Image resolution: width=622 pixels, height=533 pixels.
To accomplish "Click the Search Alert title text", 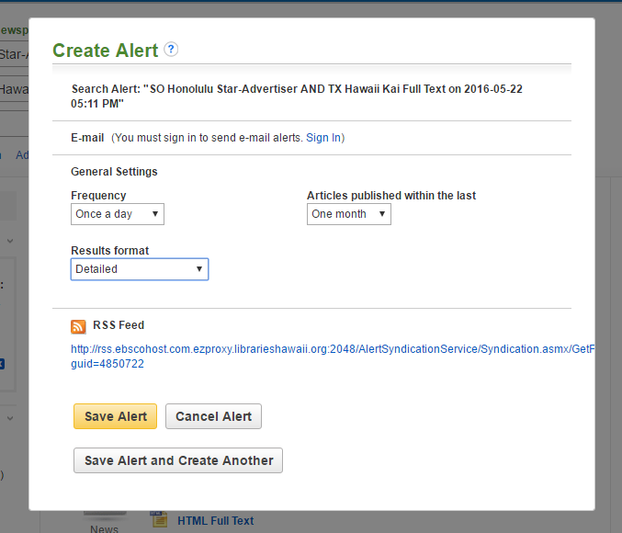I will (x=297, y=96).
